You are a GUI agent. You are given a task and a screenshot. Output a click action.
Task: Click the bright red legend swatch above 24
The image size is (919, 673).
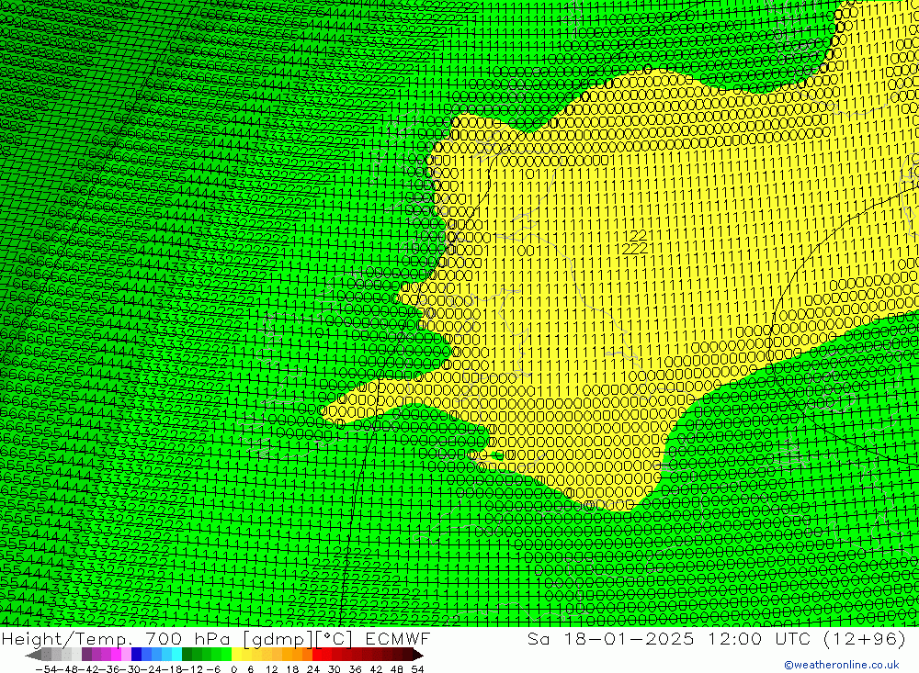(x=317, y=655)
